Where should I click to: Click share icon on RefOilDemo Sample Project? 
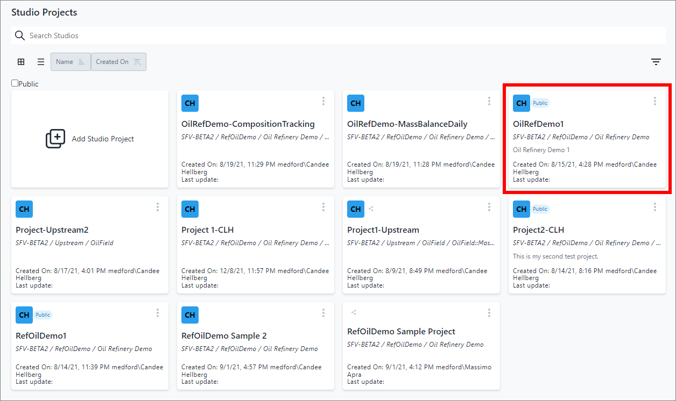point(354,312)
